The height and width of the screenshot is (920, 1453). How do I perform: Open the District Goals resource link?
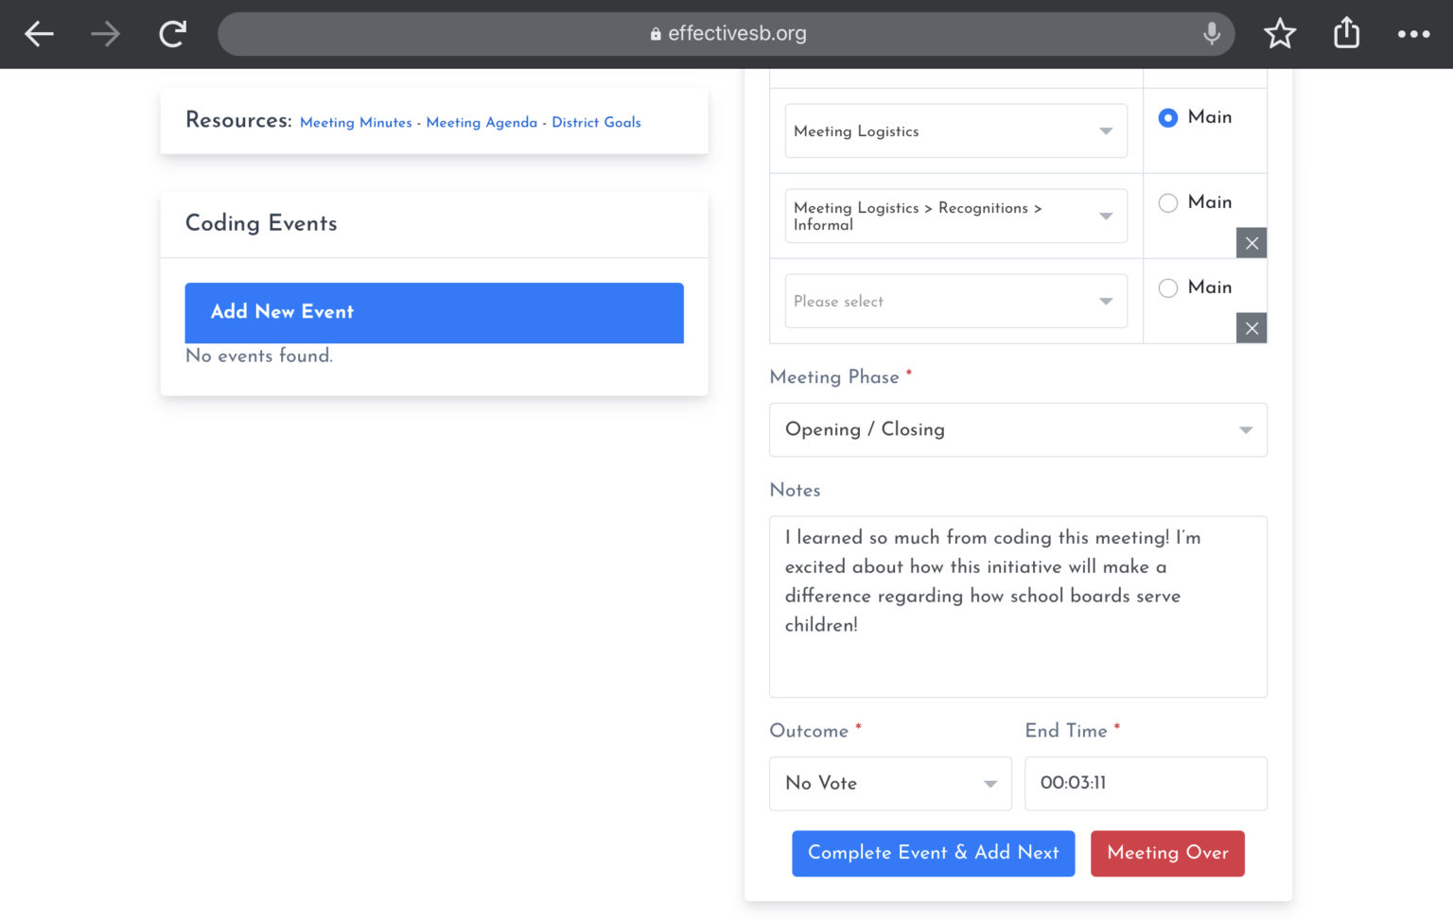[596, 122]
